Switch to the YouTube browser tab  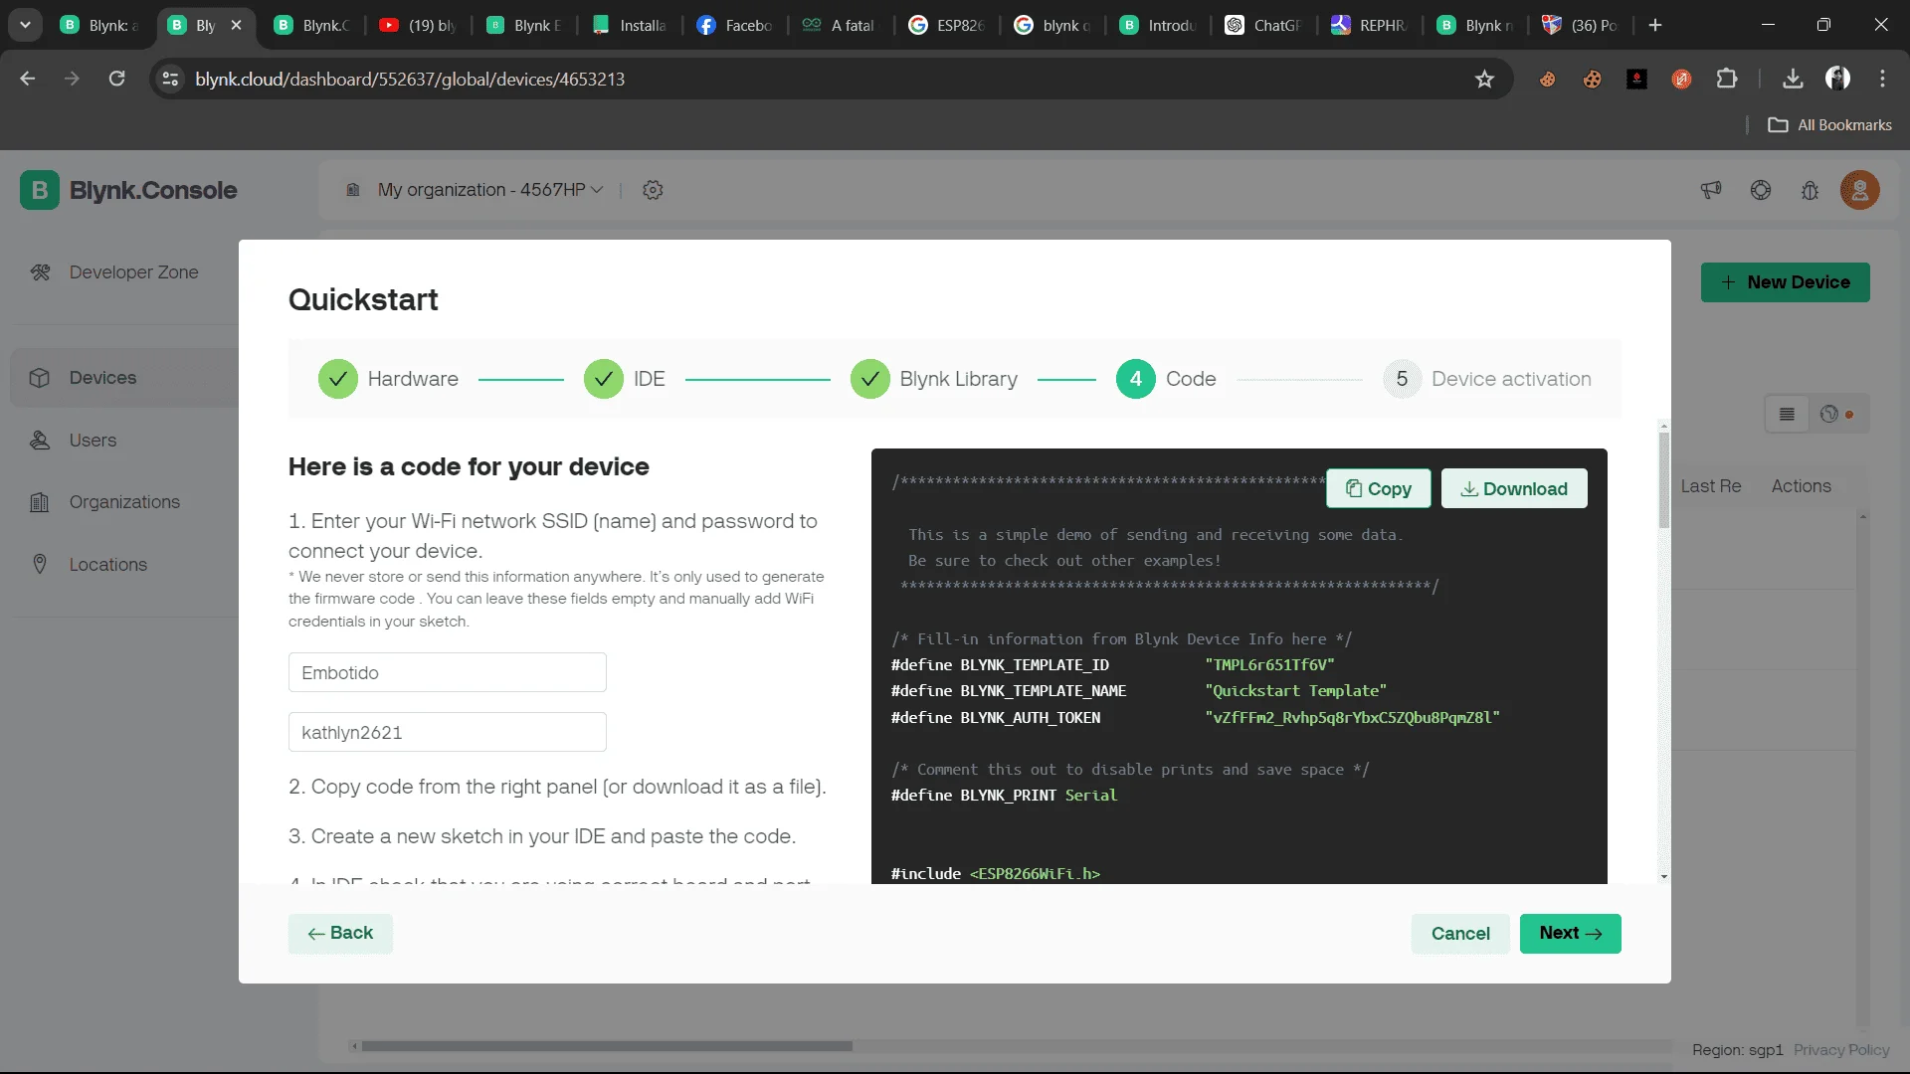(416, 25)
